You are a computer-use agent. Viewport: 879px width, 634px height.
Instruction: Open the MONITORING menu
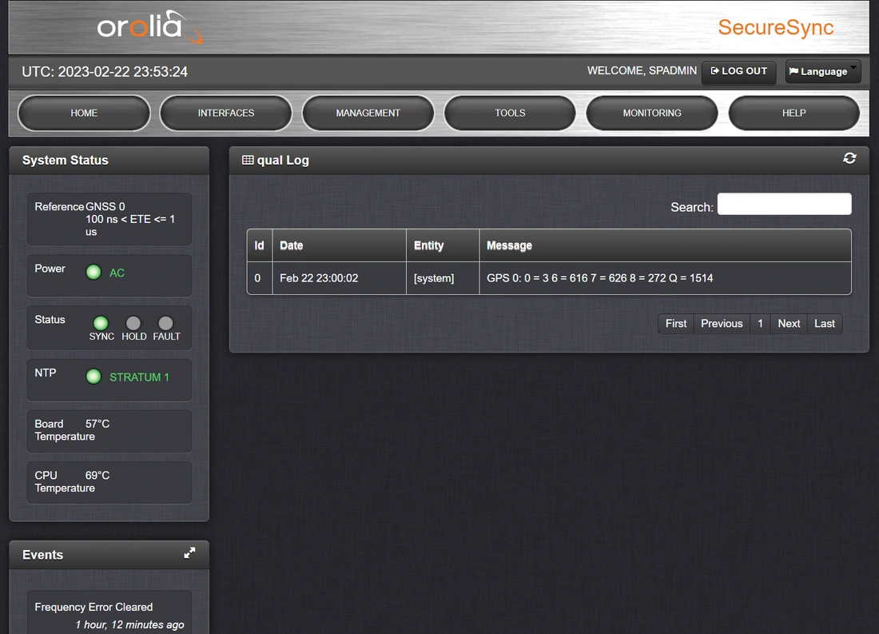coord(652,114)
